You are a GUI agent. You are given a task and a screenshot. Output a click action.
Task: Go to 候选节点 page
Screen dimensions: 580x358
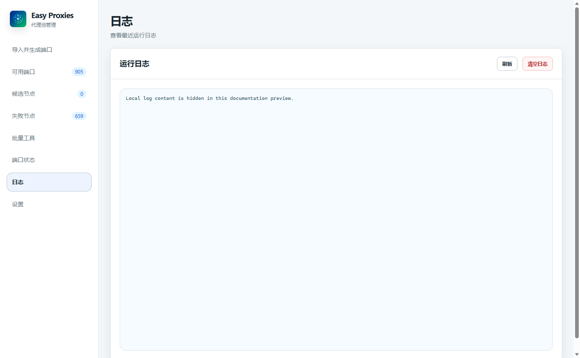click(x=49, y=94)
